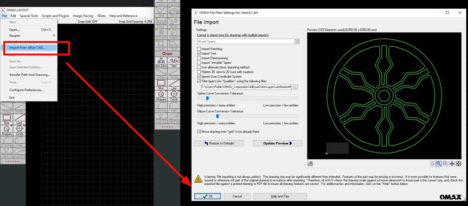Open the Scripts and Plugins menu
468x206 pixels.
tap(56, 16)
